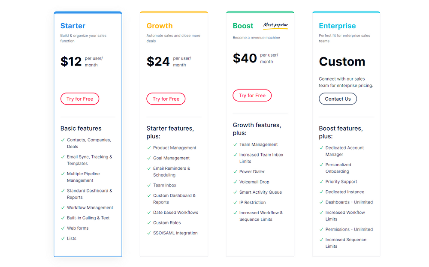429x267 pixels.
Task: Select the checkmark beside Priority Support
Action: 320,182
